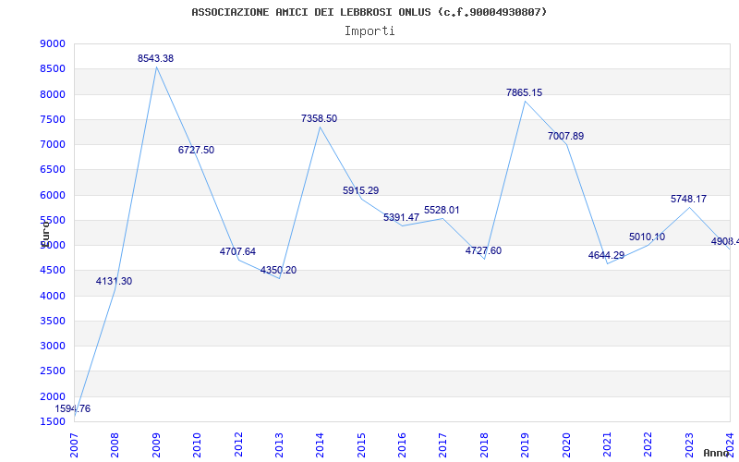
Task: Click the y-axis value 6500
Action: pyautogui.click(x=53, y=170)
